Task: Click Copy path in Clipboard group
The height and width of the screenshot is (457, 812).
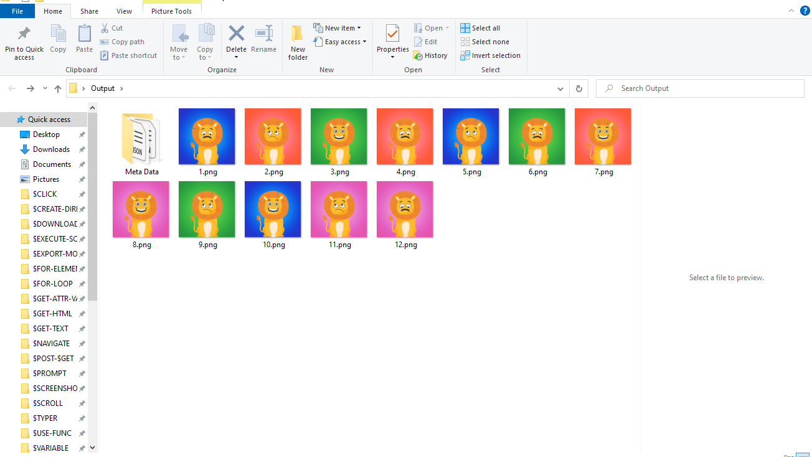Action: coord(122,42)
